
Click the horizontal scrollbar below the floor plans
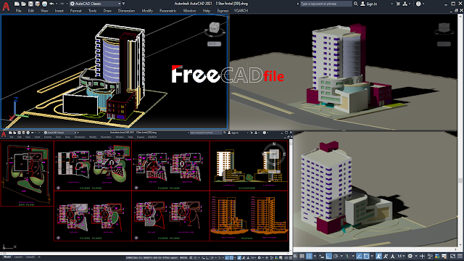(145, 253)
